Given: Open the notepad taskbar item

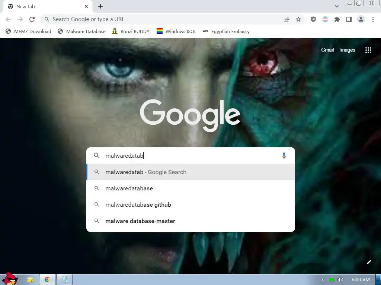Looking at the screenshot, I should point(64,279).
